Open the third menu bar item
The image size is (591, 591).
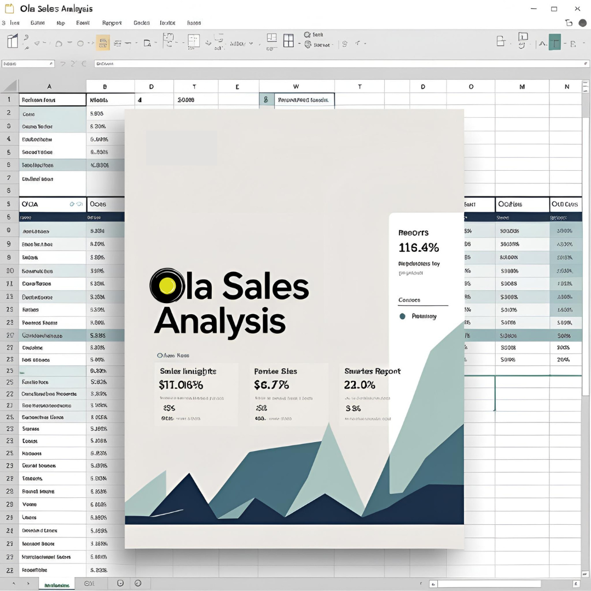61,23
